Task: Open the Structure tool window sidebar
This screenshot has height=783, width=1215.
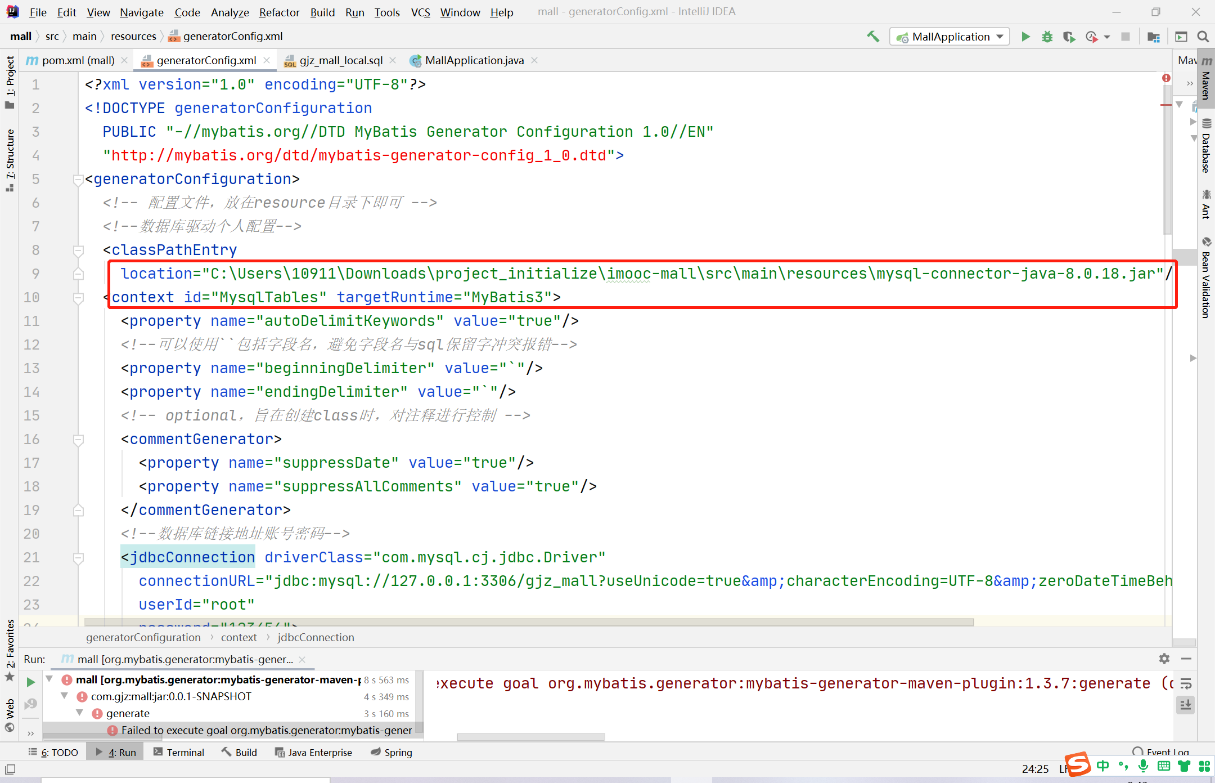Action: point(10,160)
